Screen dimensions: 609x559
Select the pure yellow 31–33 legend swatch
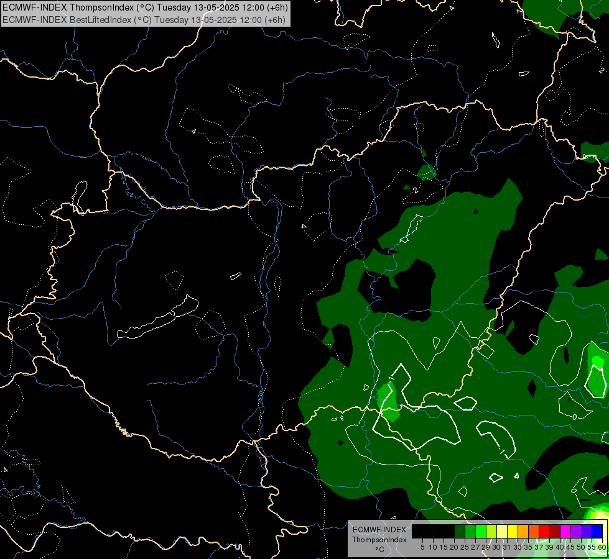click(x=513, y=531)
